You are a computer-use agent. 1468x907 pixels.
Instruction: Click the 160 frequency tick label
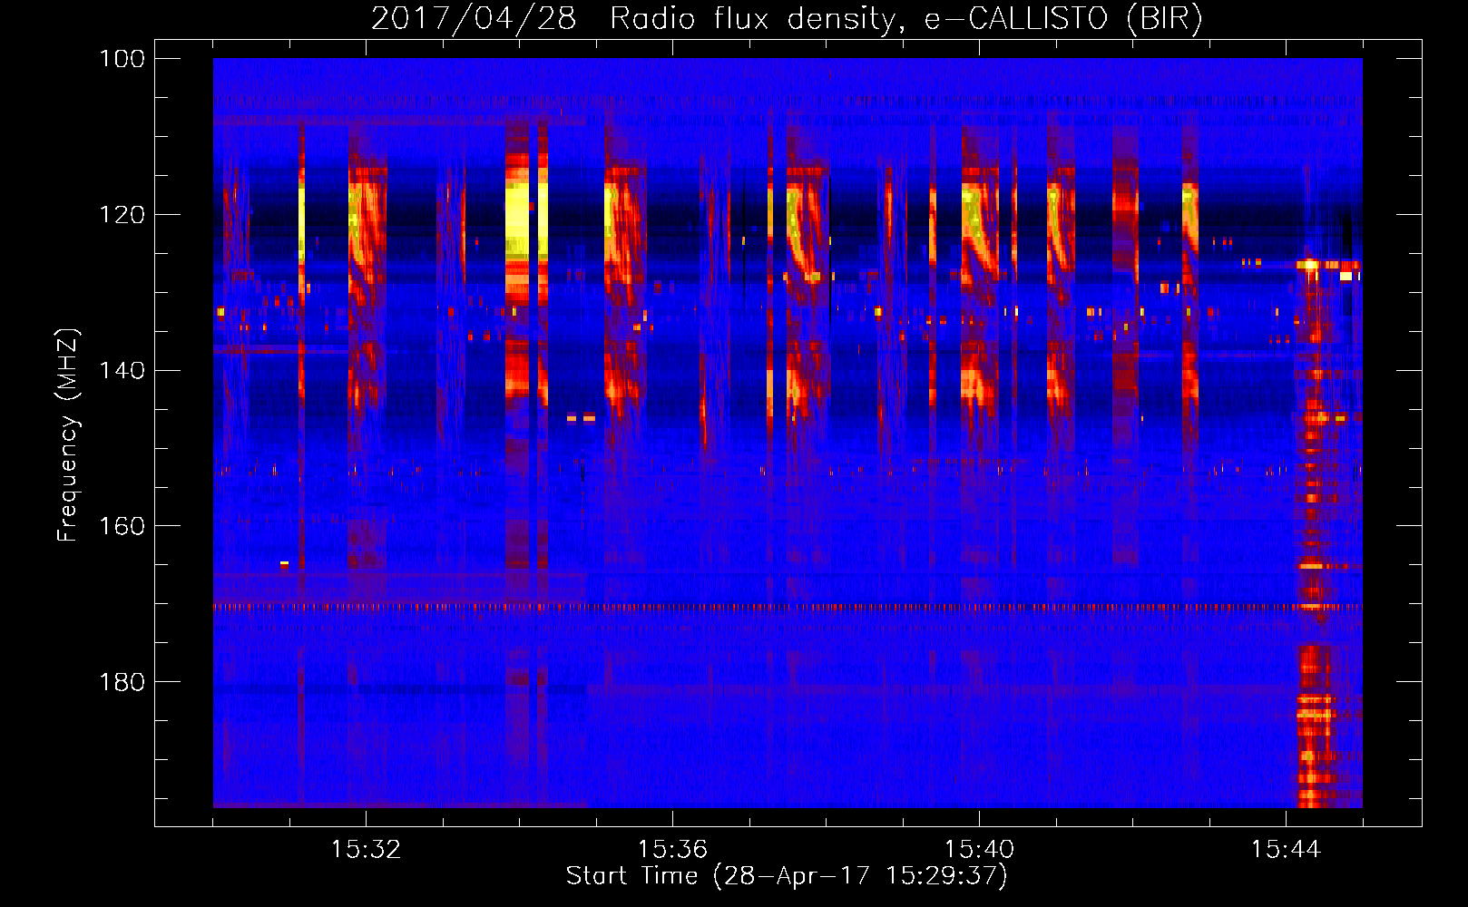(122, 526)
